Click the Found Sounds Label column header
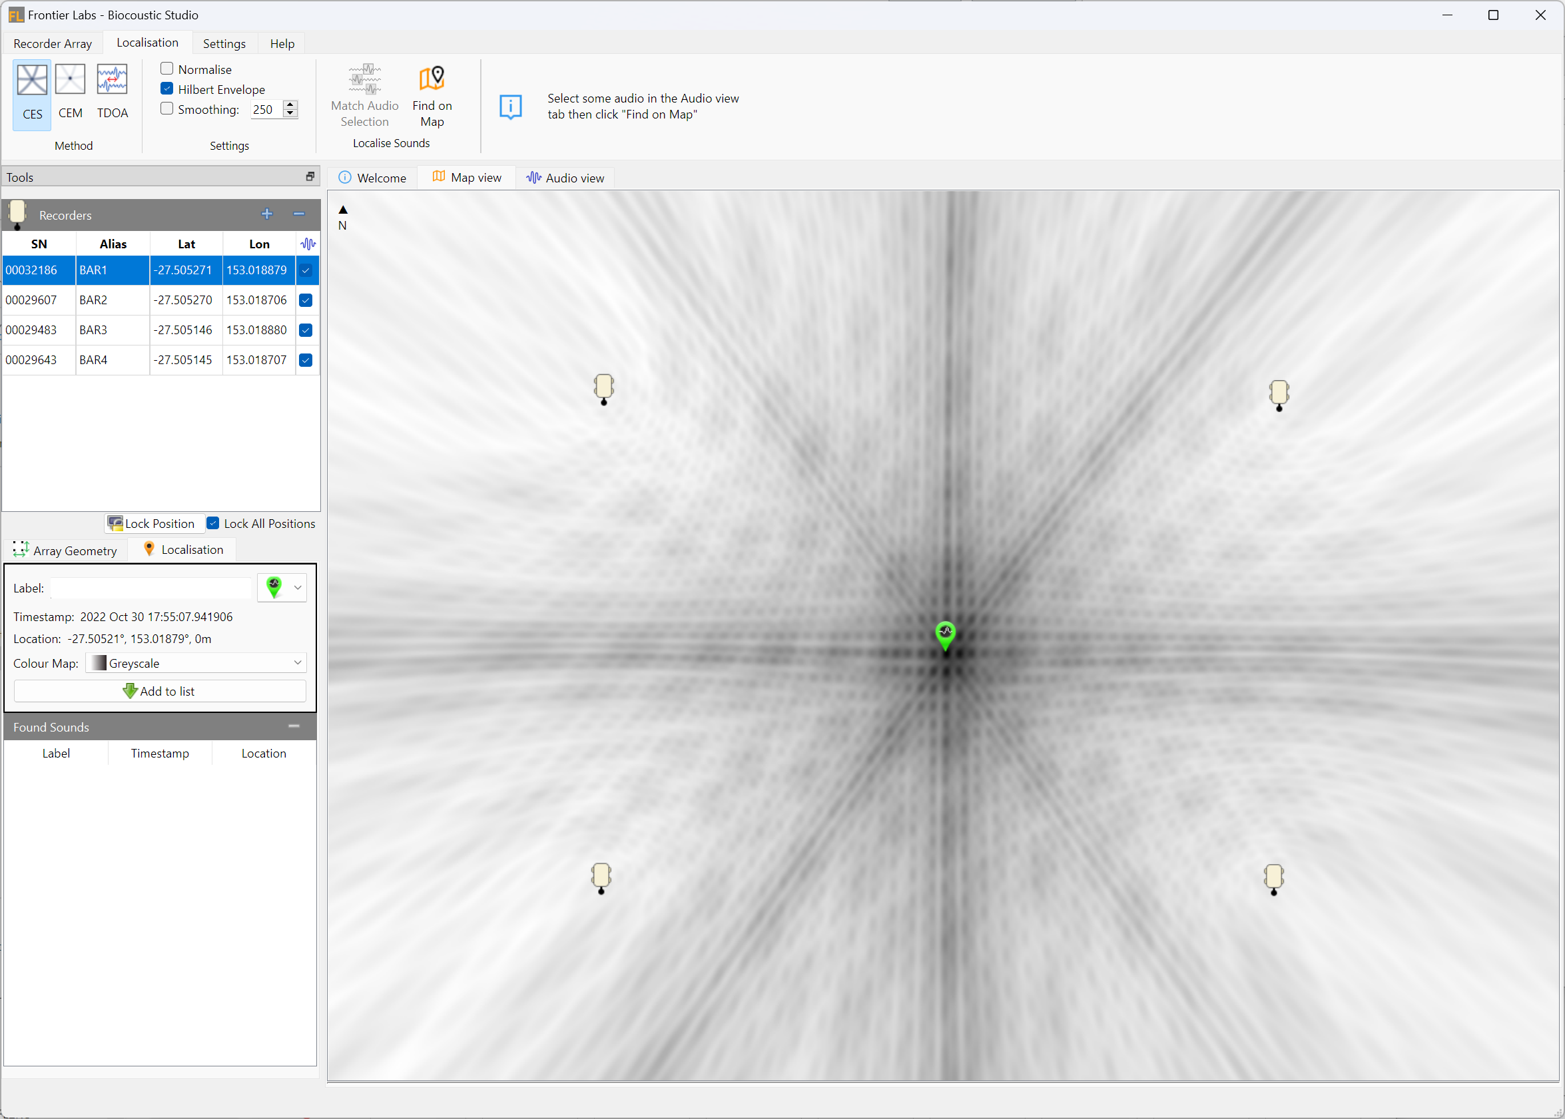Viewport: 1565px width, 1119px height. click(56, 753)
